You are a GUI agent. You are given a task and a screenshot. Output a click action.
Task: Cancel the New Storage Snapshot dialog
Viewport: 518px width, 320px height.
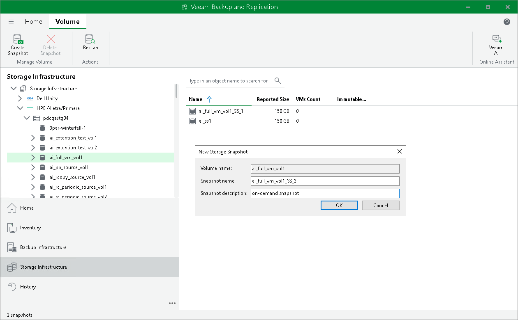pyautogui.click(x=381, y=206)
